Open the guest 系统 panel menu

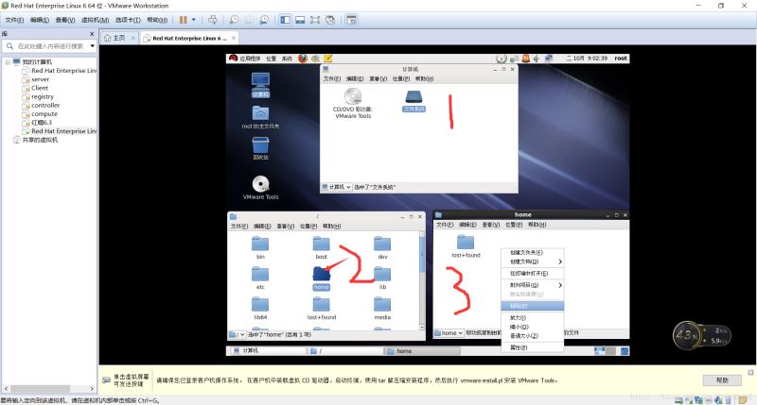(287, 59)
